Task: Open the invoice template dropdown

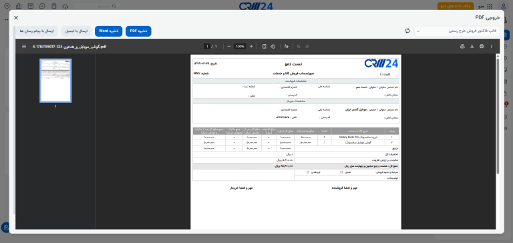Action: pyautogui.click(x=457, y=31)
